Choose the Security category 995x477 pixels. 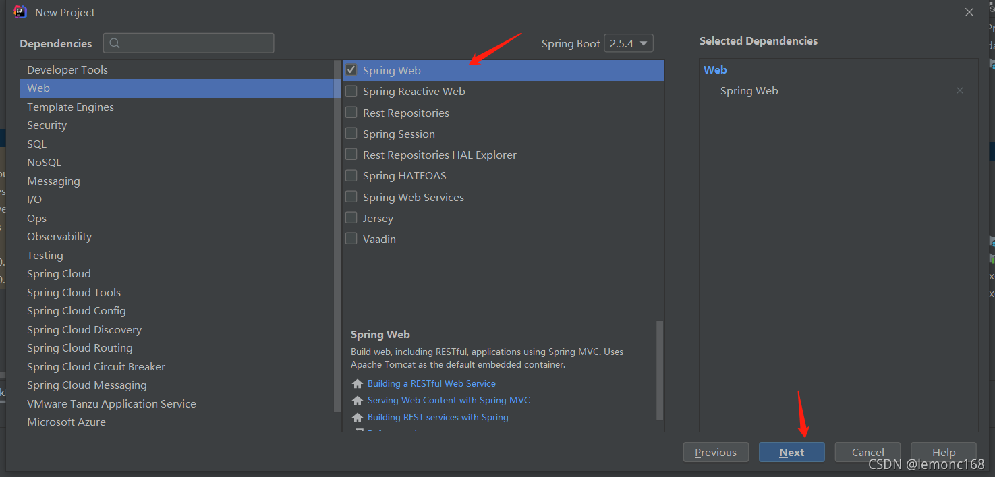point(177,125)
